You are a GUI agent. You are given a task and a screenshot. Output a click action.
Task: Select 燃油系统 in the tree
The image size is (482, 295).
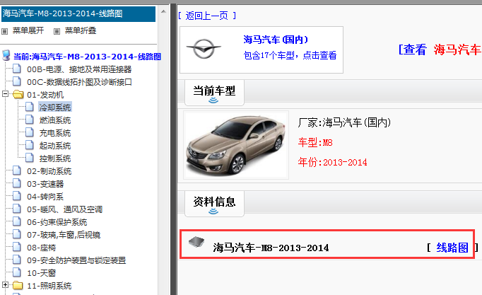point(55,120)
